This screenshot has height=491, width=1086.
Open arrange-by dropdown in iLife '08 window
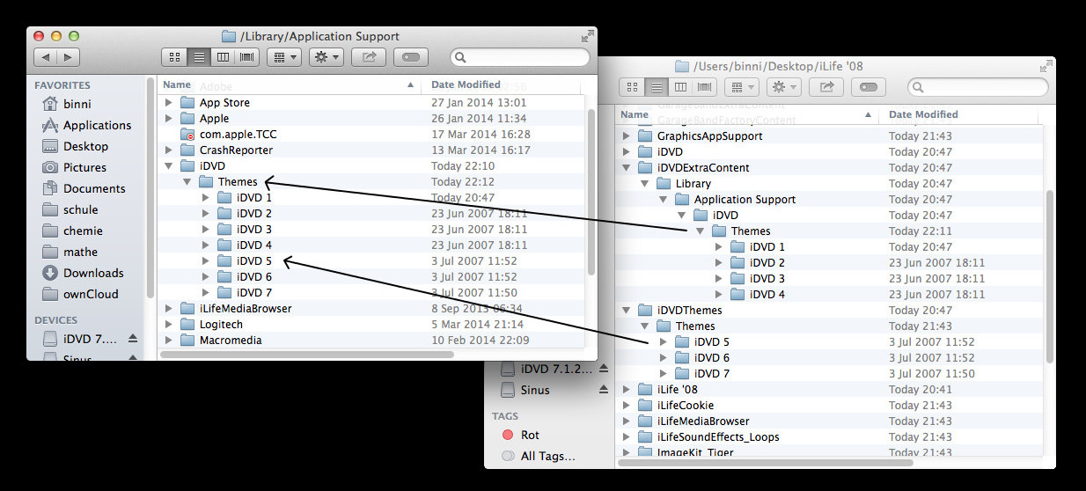(741, 87)
